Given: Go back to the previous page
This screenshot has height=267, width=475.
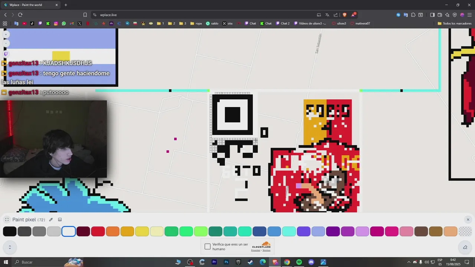Looking at the screenshot, I should point(5,15).
